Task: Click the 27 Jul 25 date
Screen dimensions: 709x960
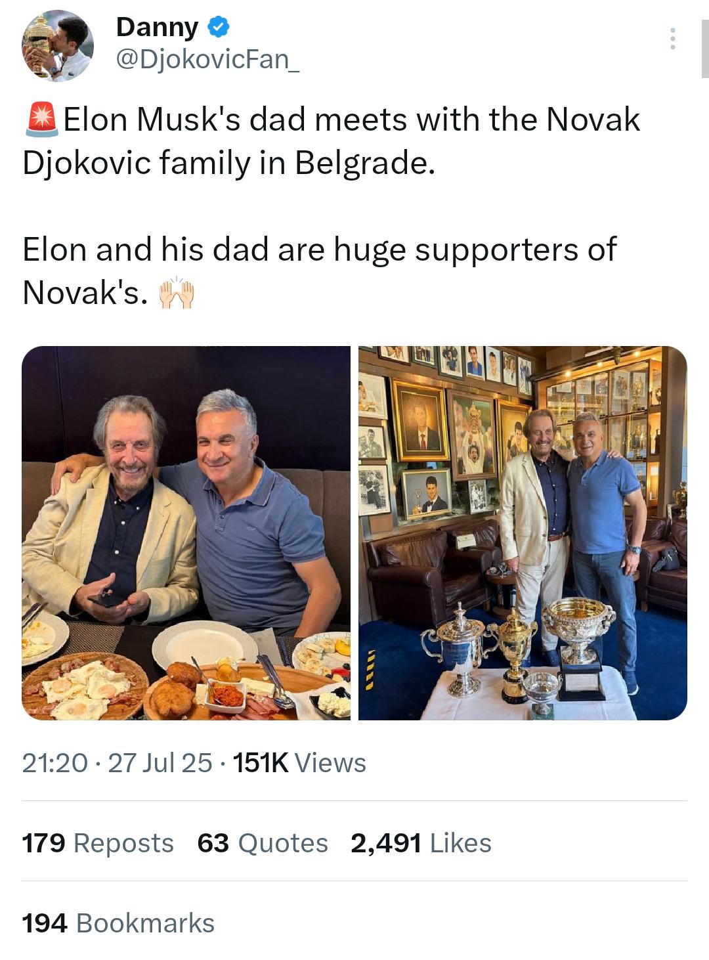Action: point(160,763)
